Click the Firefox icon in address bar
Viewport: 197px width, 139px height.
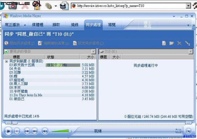point(74,6)
